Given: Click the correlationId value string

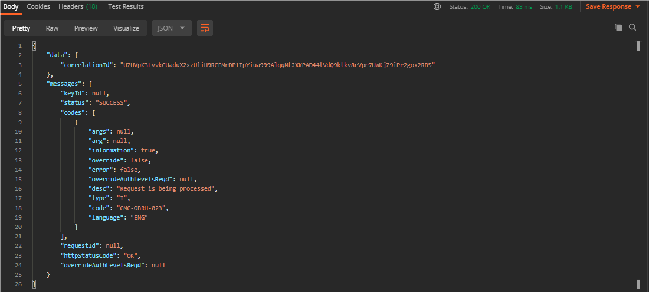Looking at the screenshot, I should (x=277, y=65).
